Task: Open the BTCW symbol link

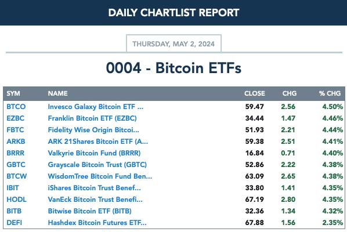Action: (x=17, y=176)
